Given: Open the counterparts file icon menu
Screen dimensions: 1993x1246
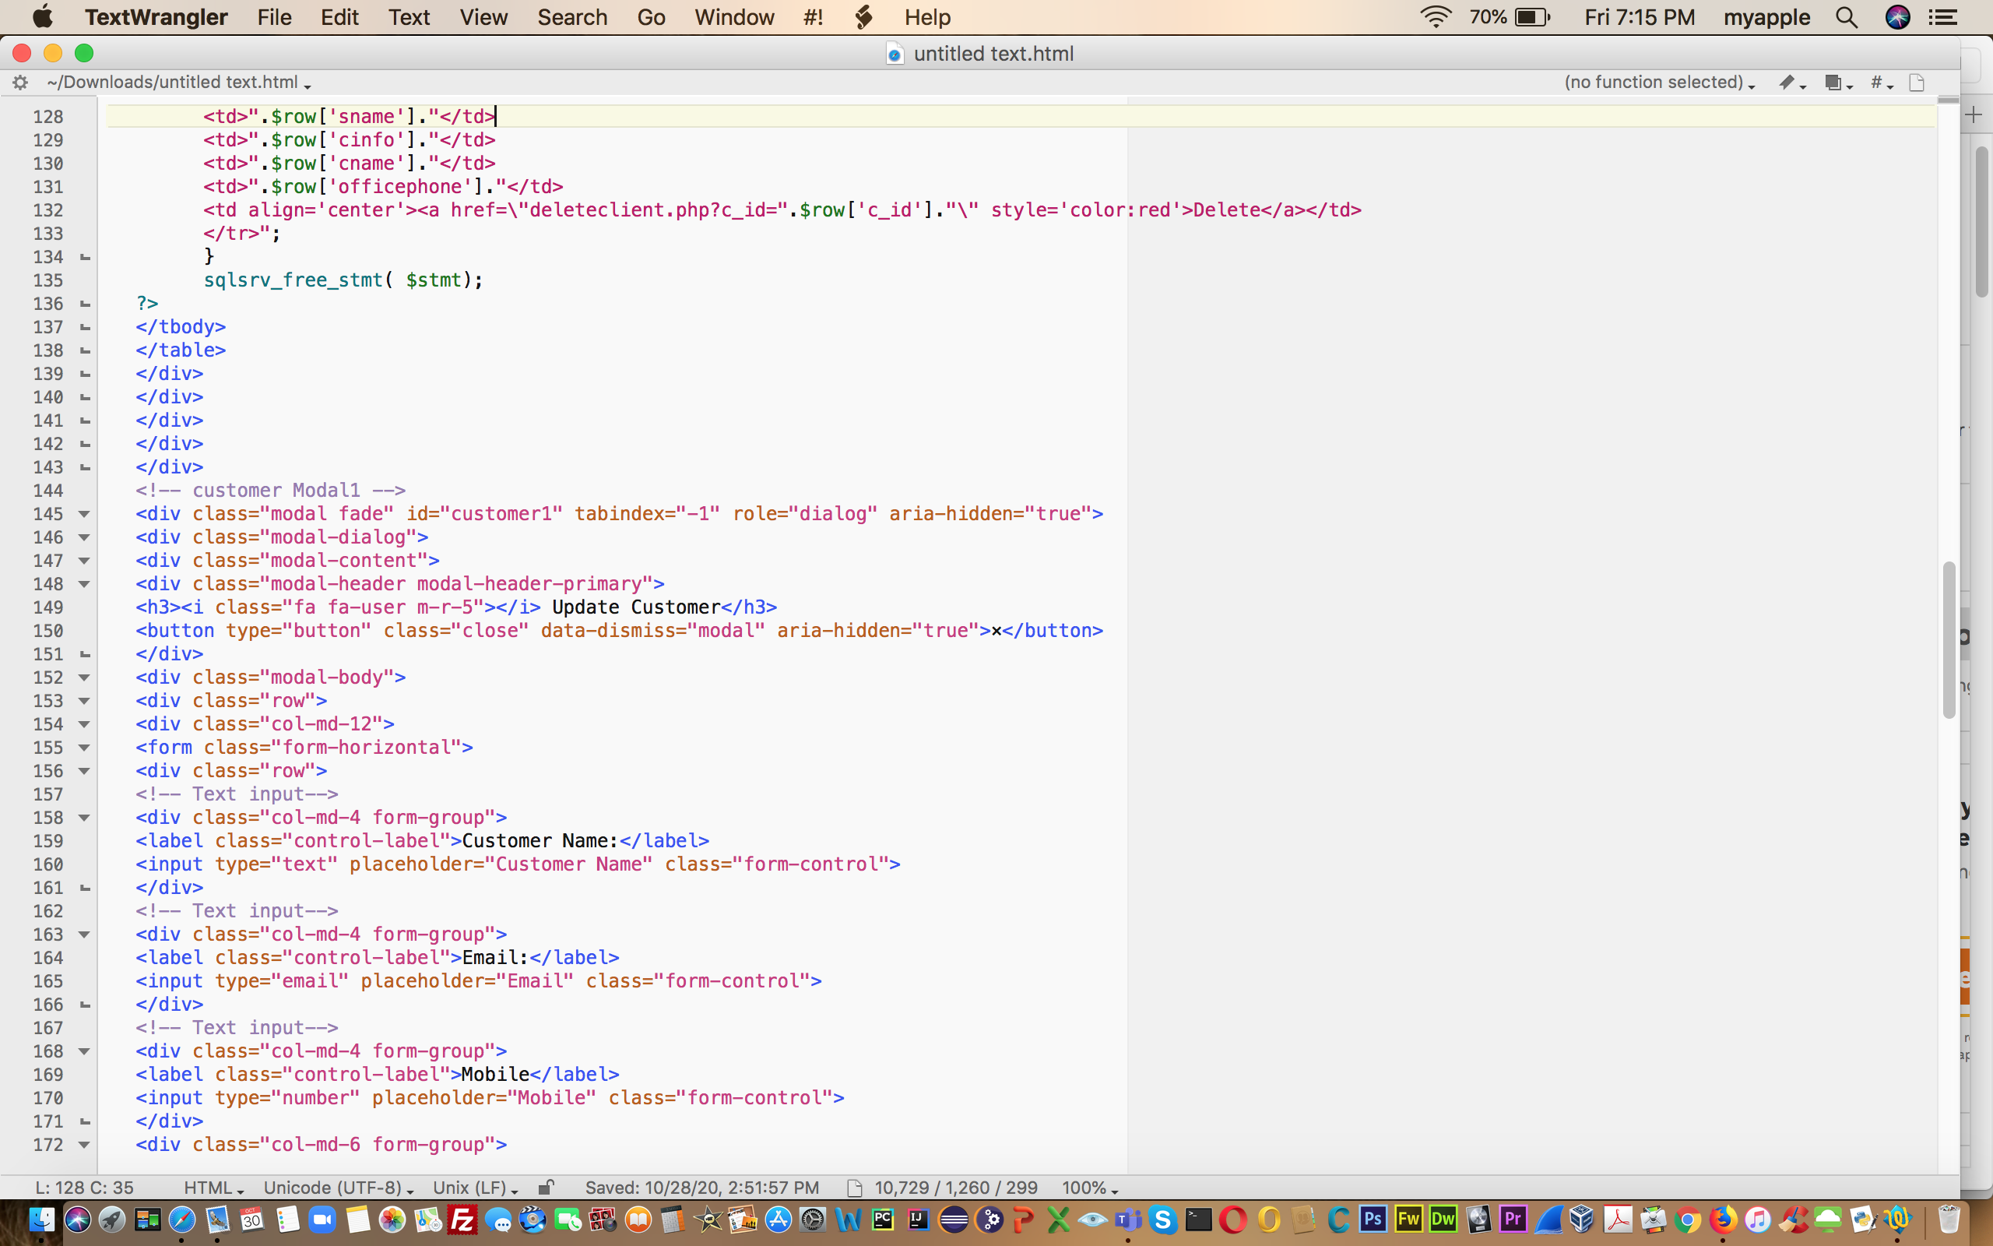Looking at the screenshot, I should [x=1837, y=83].
